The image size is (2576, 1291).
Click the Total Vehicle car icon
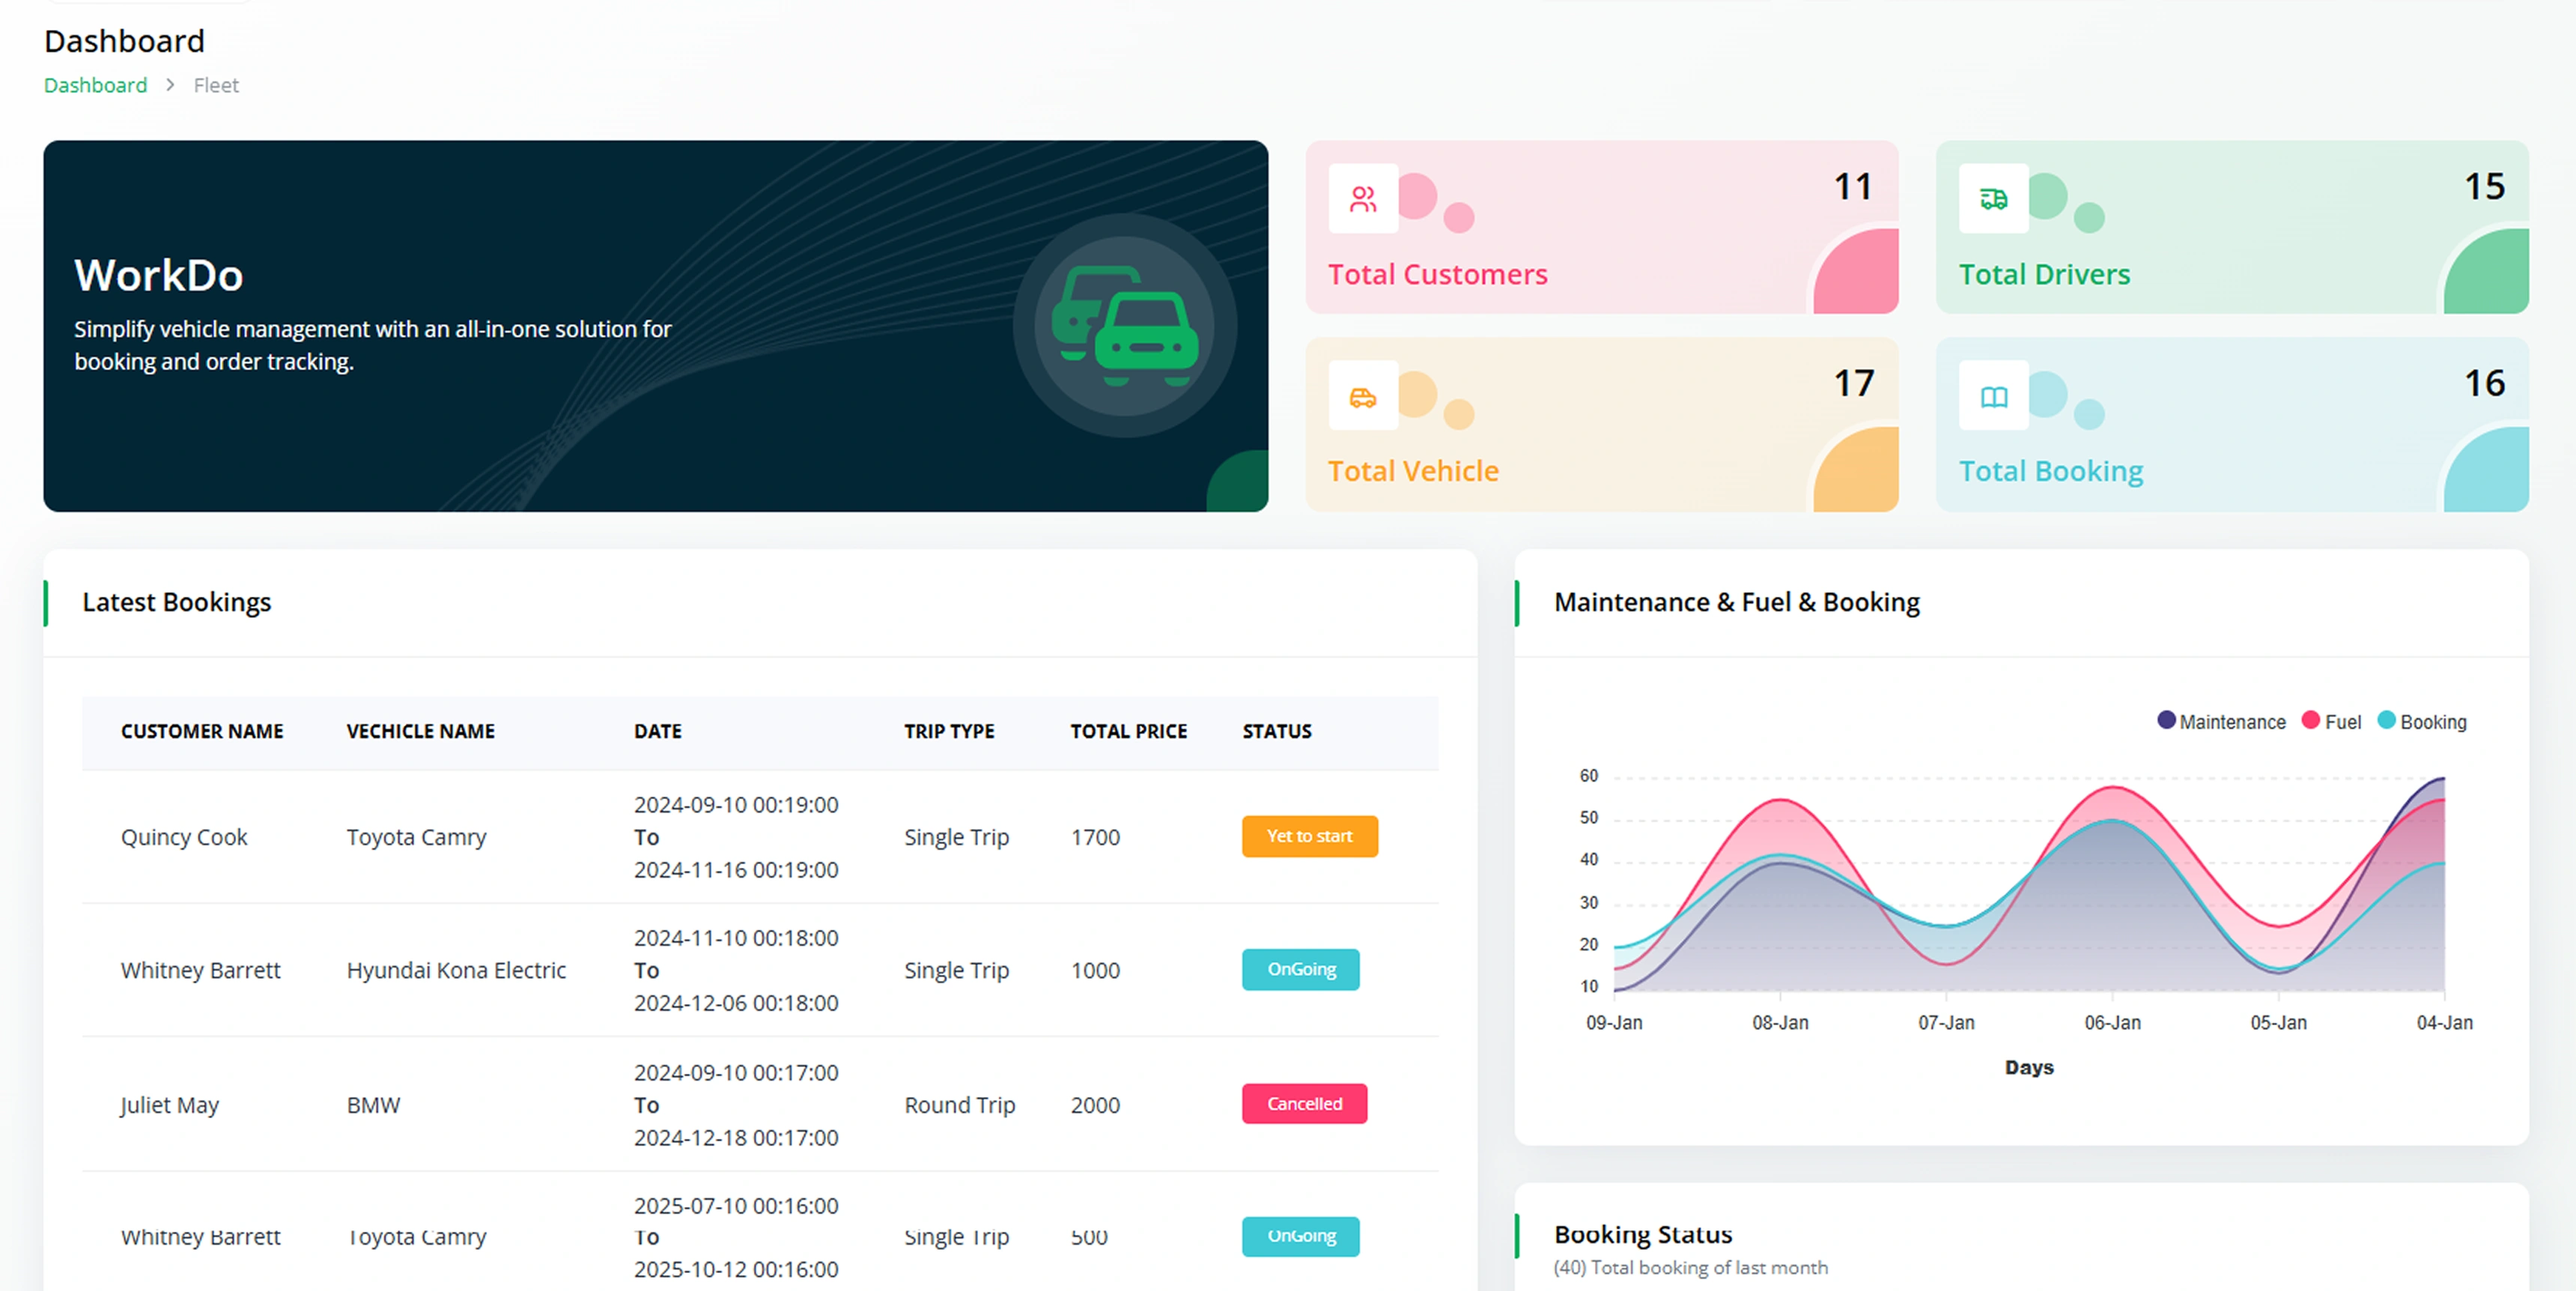(1362, 397)
